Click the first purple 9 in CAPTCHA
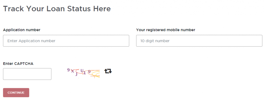Image resolution: width=264 pixels, height=100 pixels. coord(68,70)
